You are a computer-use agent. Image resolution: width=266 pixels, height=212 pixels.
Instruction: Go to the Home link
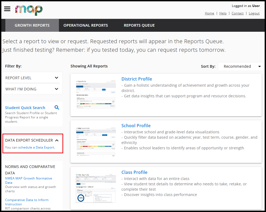209,13
